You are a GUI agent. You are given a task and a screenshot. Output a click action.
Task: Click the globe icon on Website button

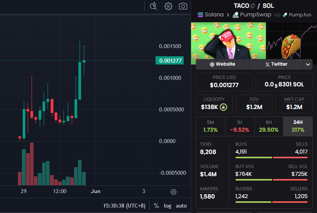(x=212, y=64)
